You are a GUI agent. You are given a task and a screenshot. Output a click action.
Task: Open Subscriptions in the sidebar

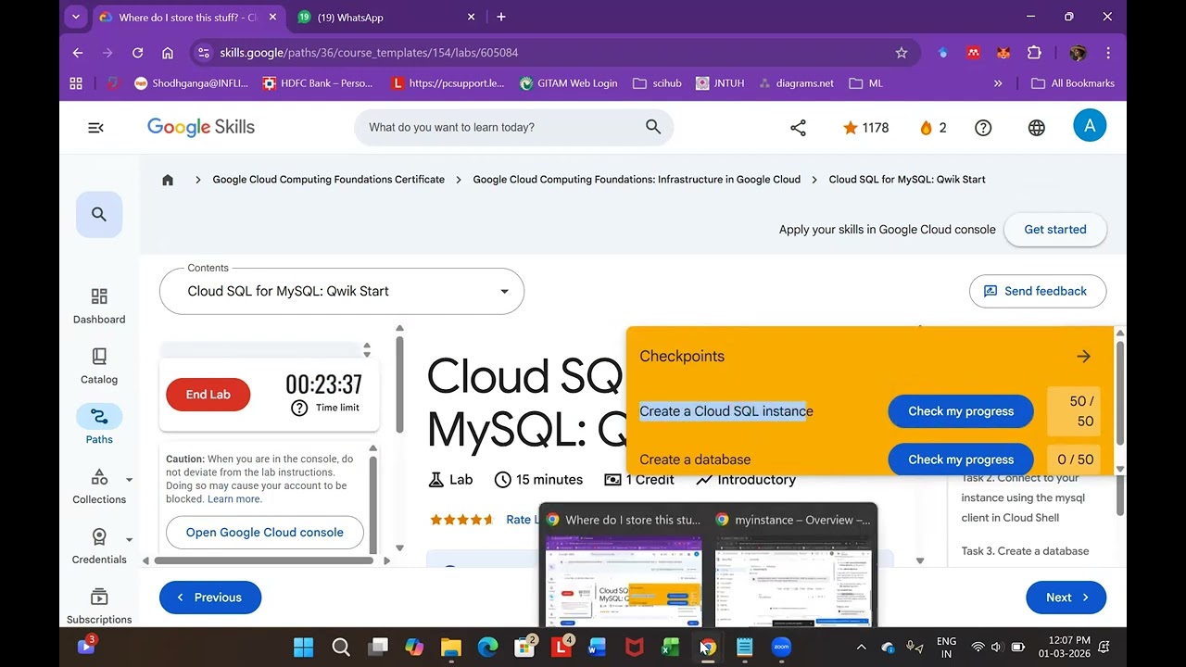coord(99,606)
